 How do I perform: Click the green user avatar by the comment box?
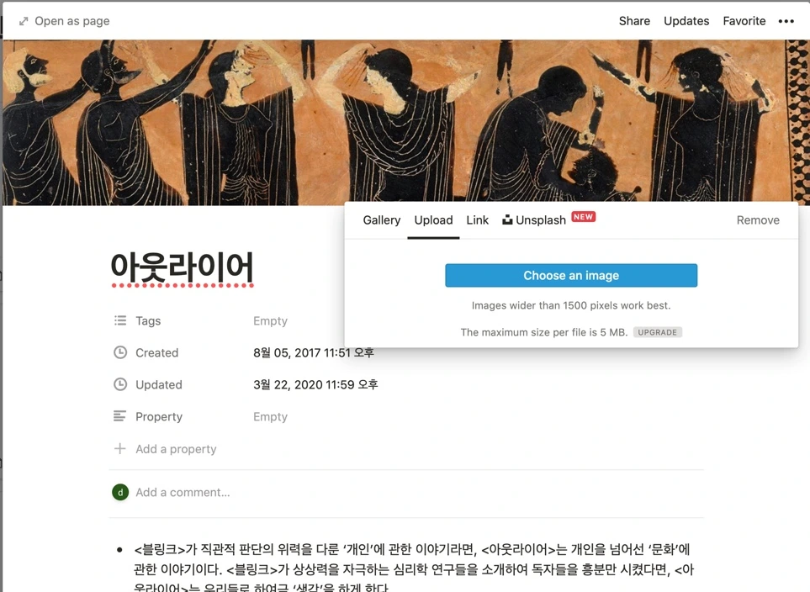pyautogui.click(x=120, y=492)
